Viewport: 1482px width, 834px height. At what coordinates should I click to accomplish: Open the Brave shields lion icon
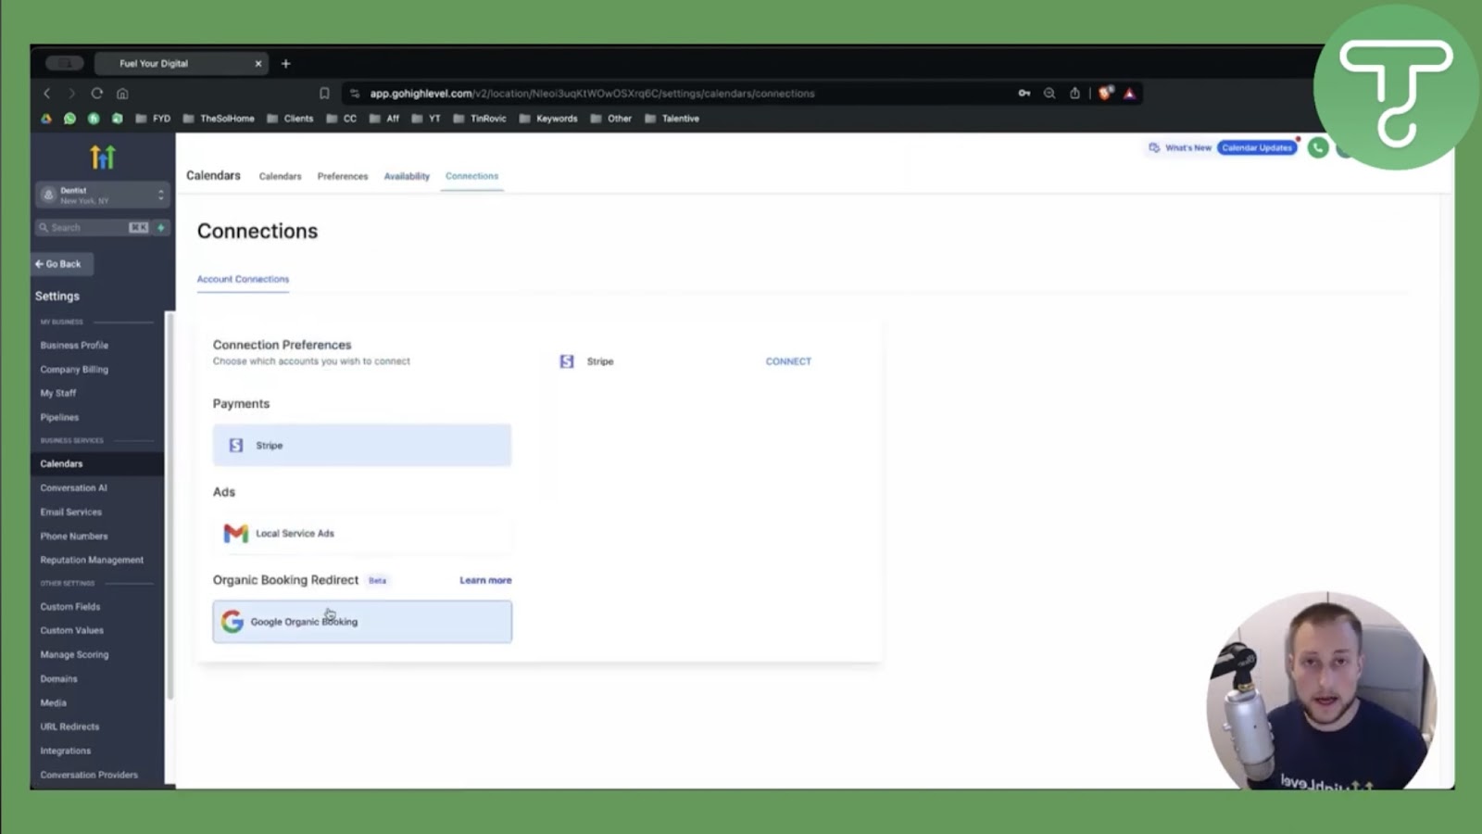1105,94
